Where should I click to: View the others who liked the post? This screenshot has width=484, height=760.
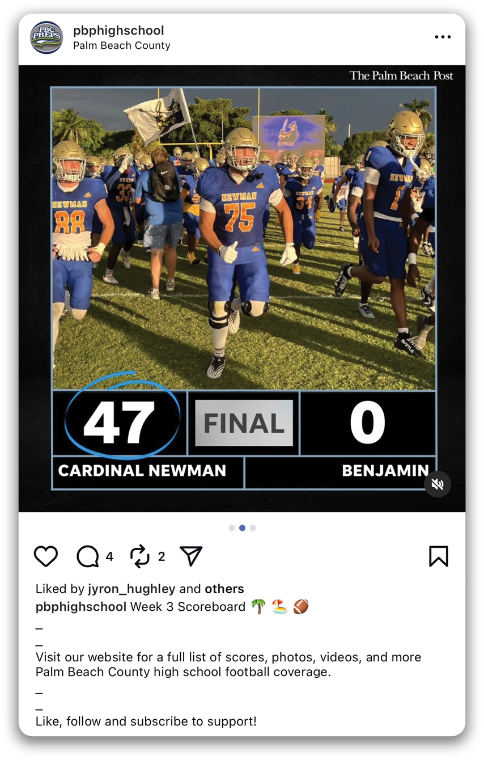pos(224,589)
